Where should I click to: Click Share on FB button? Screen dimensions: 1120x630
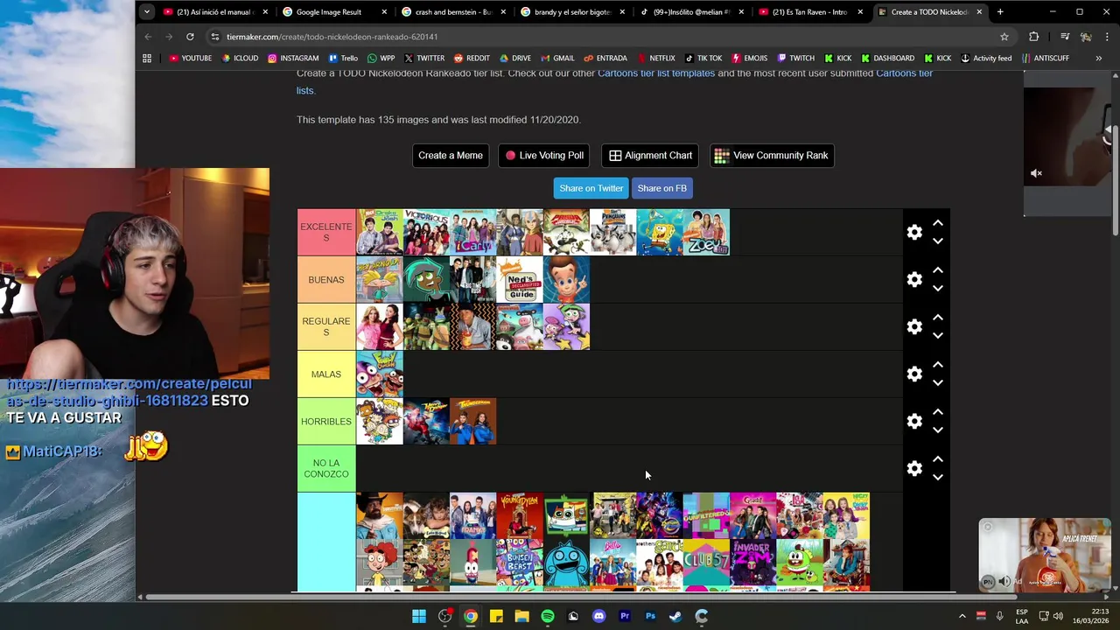662,188
